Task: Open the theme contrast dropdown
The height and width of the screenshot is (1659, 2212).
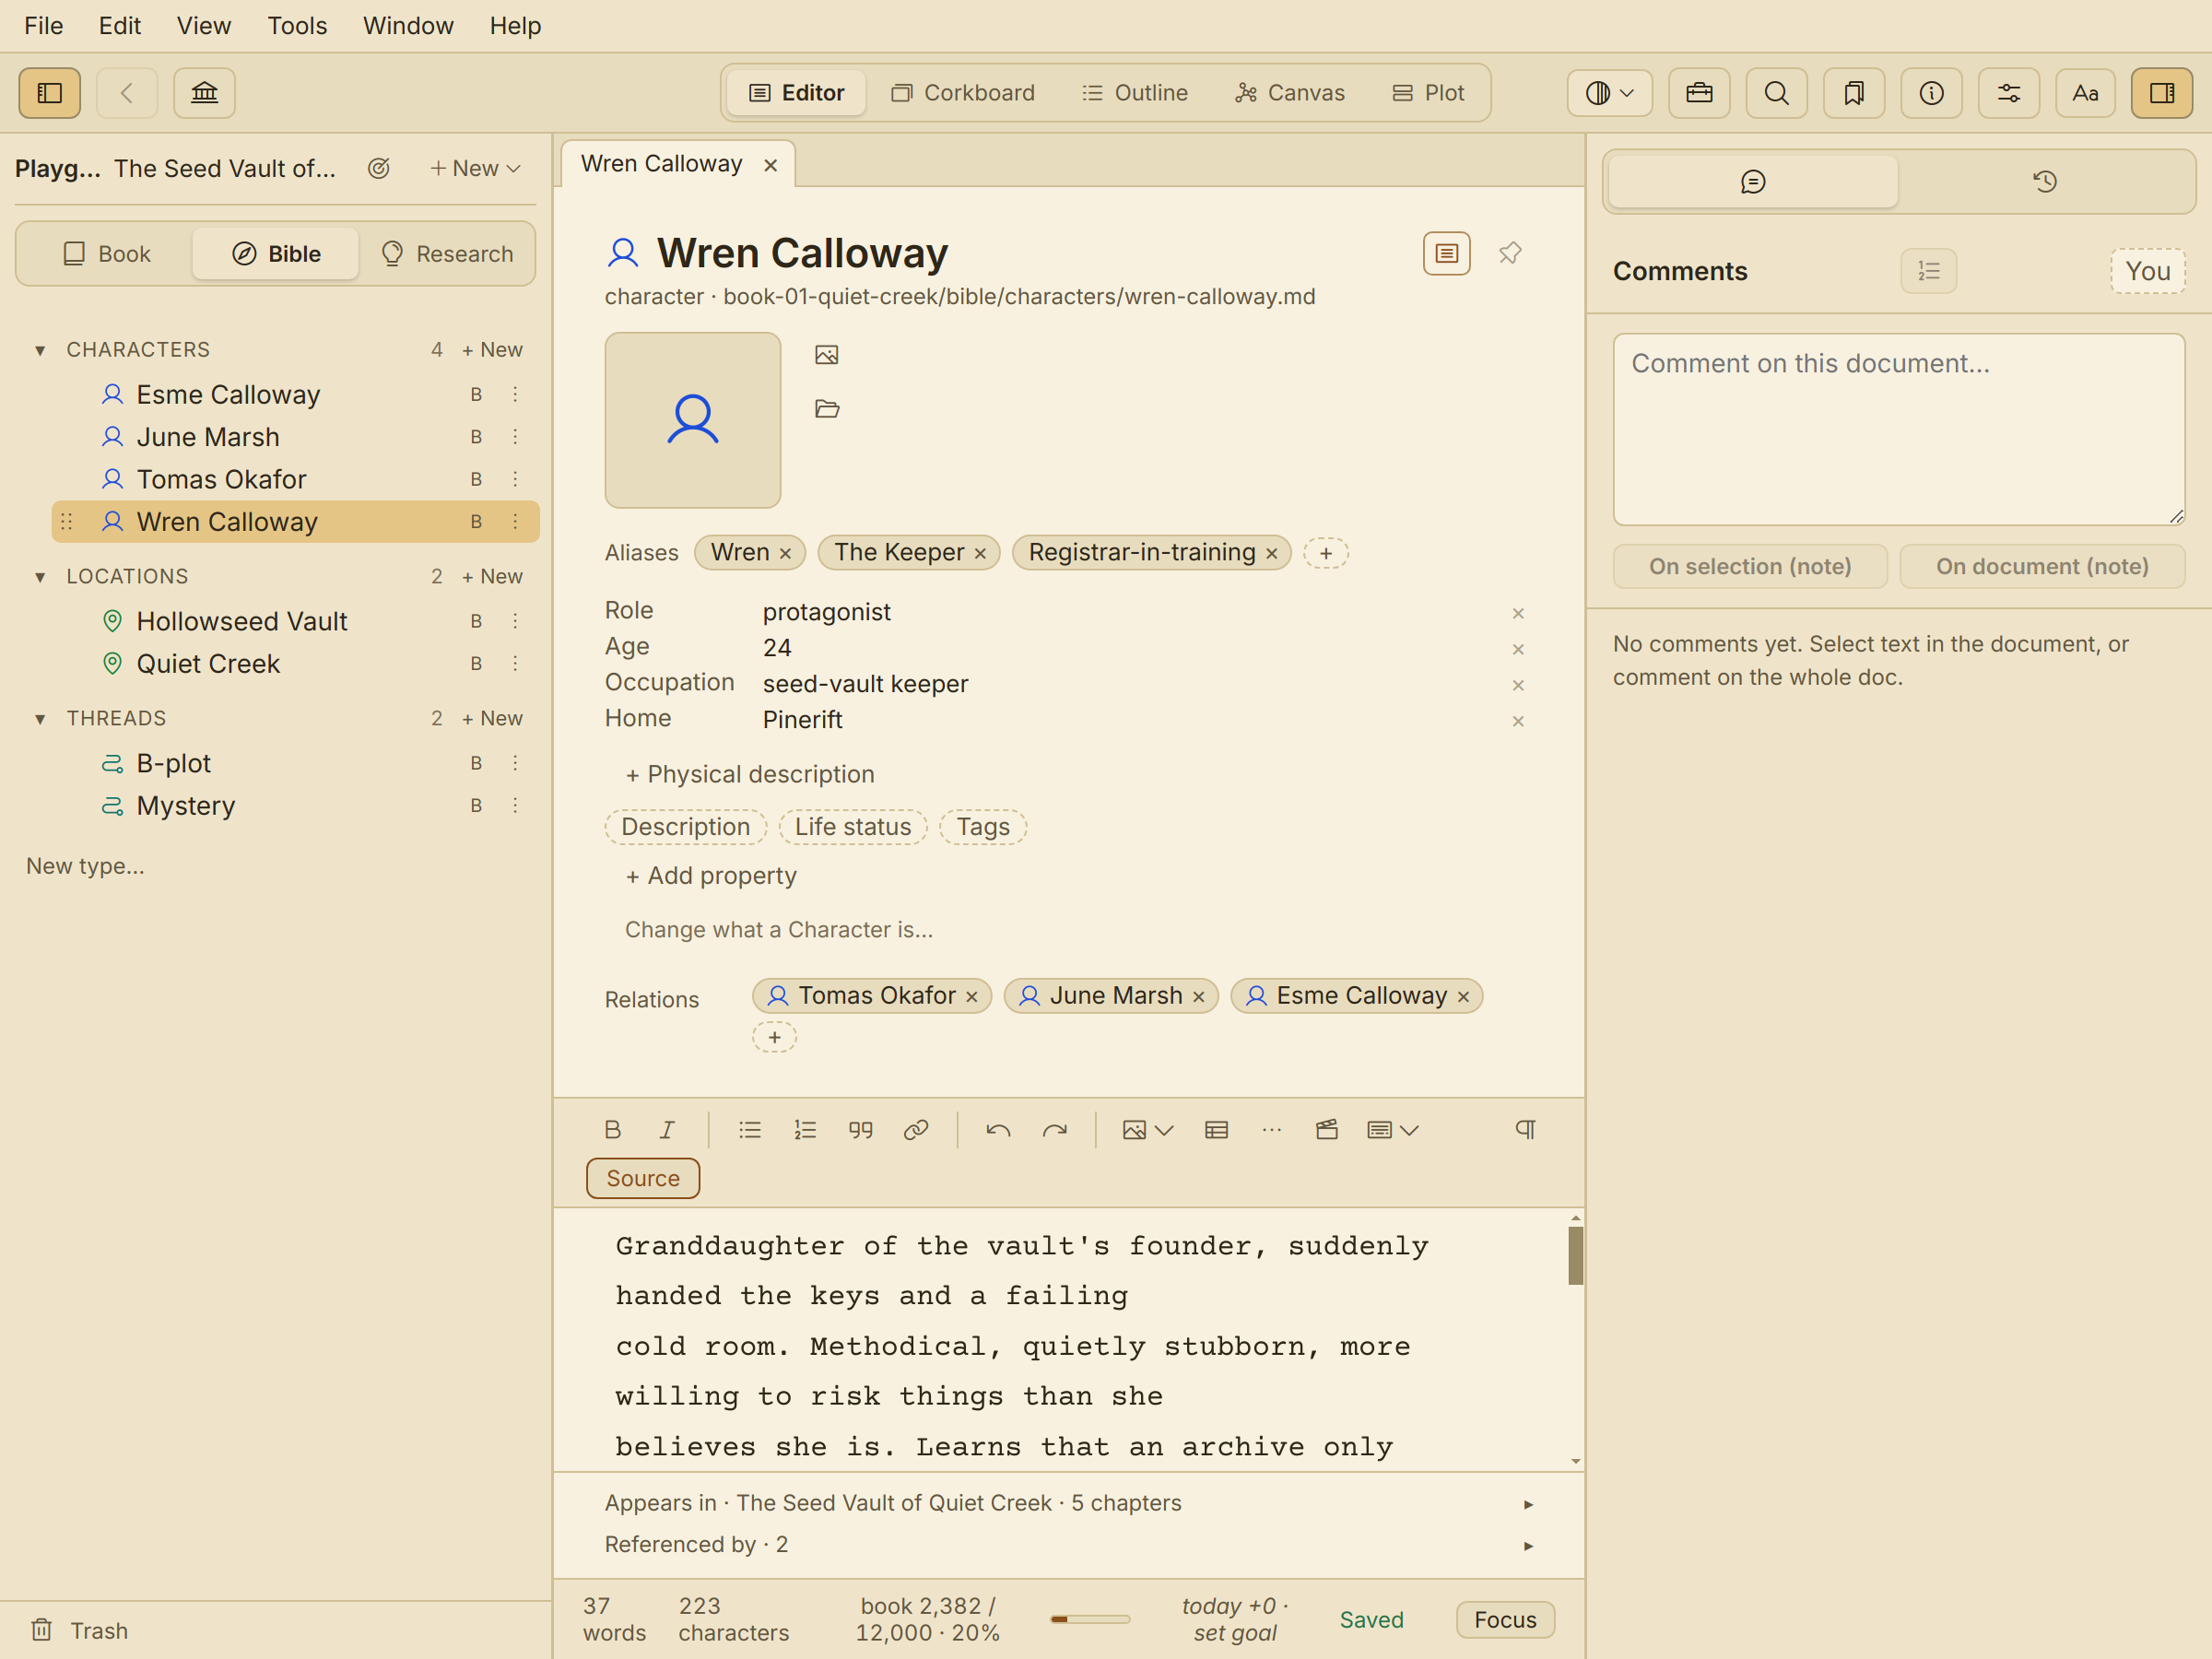Action: pos(1609,93)
